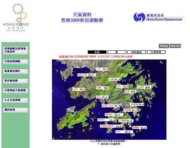Switch to the 相對濕度 tab
Image resolution: width=190 pixels, height=148 pixels.
[x=136, y=52]
